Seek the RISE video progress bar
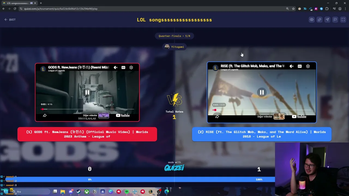This screenshot has height=196, width=349. coord(262,110)
